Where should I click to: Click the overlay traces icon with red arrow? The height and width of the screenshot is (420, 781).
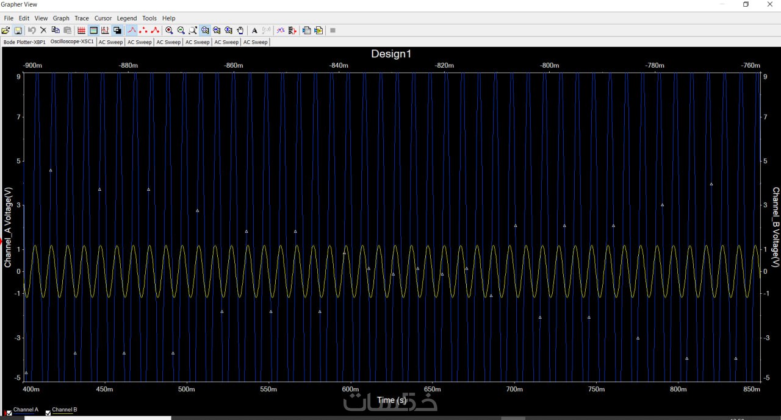[x=292, y=30]
